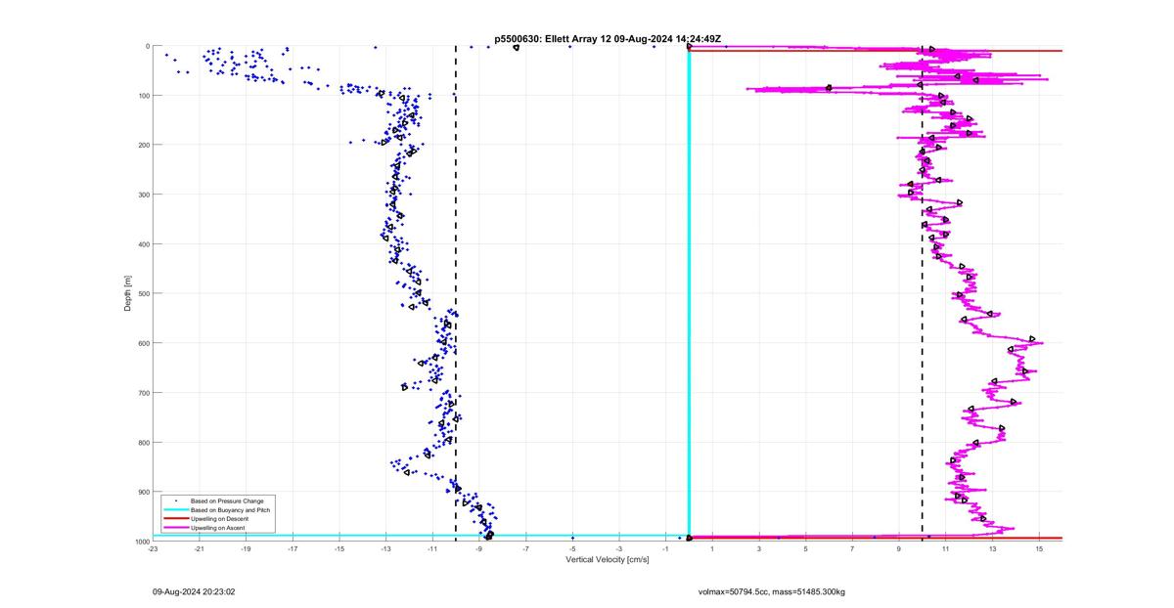Click the dot marker sample in legend
Viewport: 1174px width, 608px height.
[x=175, y=500]
